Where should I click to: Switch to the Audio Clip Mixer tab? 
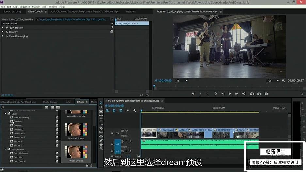84,12
